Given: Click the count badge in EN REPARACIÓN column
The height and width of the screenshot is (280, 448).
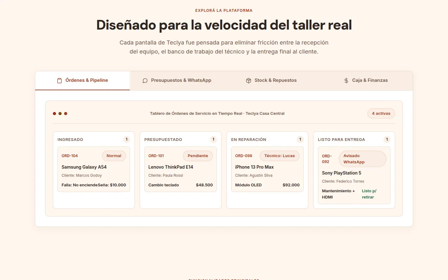Looking at the screenshot, I should pos(300,139).
